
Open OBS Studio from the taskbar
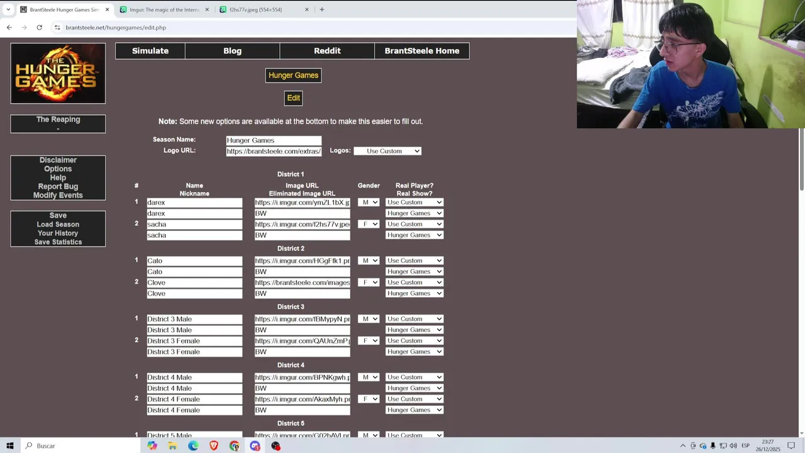pos(275,445)
